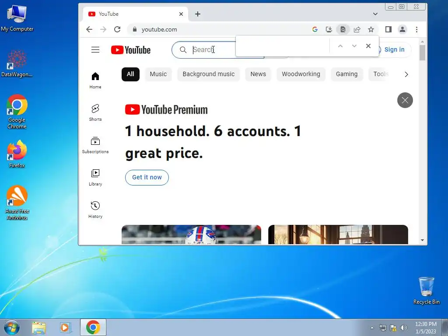Select the Gaming filter chip
Image resolution: width=448 pixels, height=336 pixels.
click(346, 74)
